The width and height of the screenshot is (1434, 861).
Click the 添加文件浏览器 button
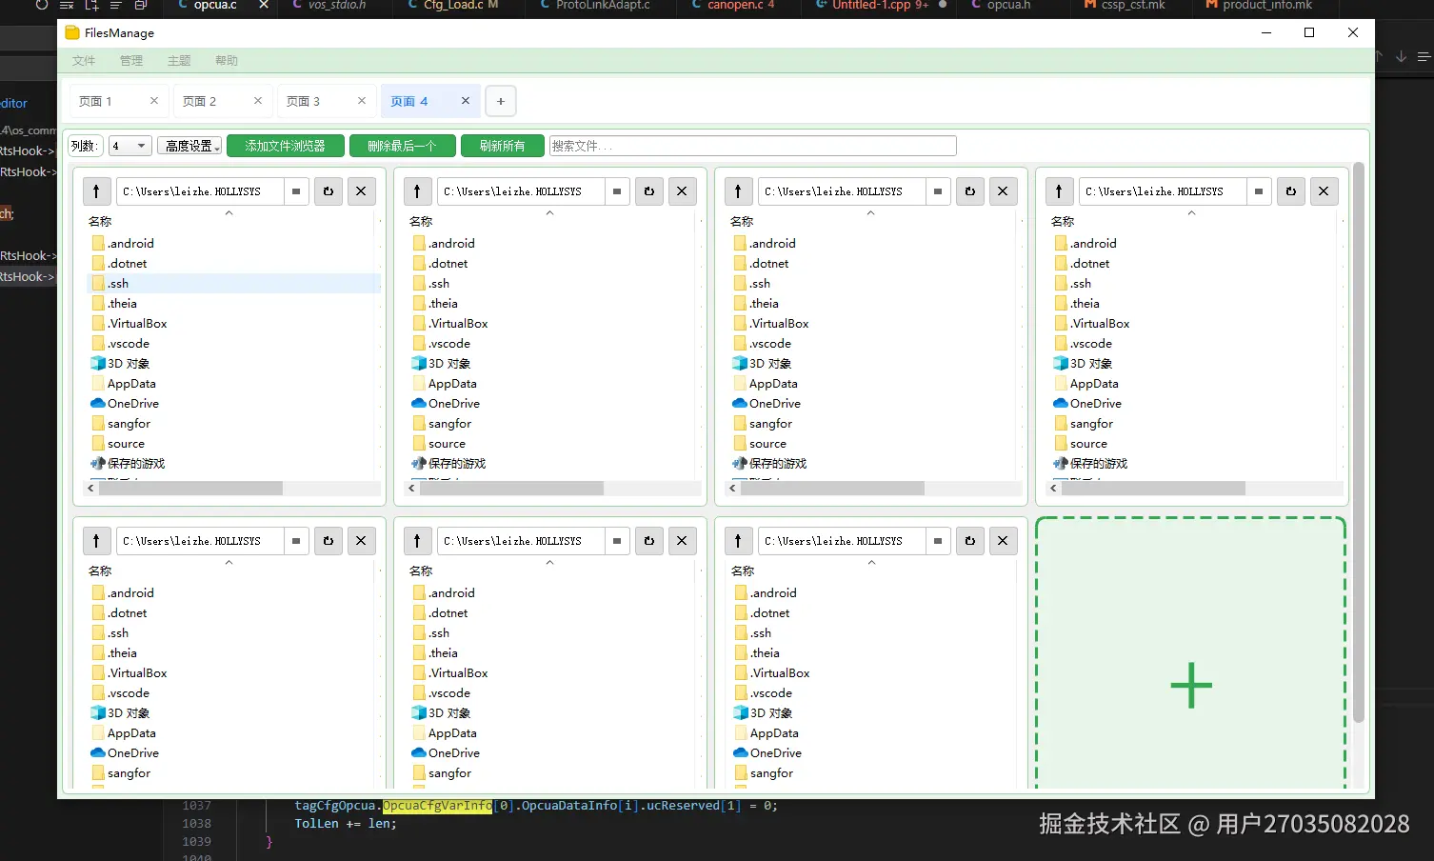click(x=286, y=146)
